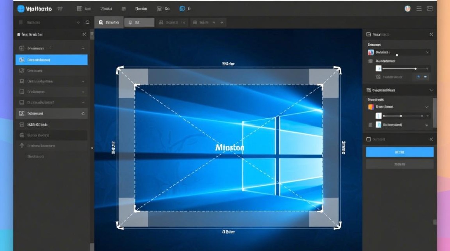
Task: Collapse the middle right panel using its chevron
Action: pyautogui.click(x=431, y=90)
